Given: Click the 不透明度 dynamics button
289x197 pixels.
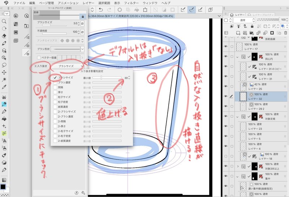Looking at the screenshot, I should [x=82, y=32].
